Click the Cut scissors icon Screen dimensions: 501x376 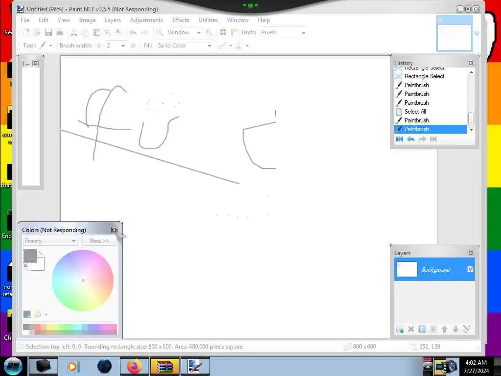click(73, 32)
